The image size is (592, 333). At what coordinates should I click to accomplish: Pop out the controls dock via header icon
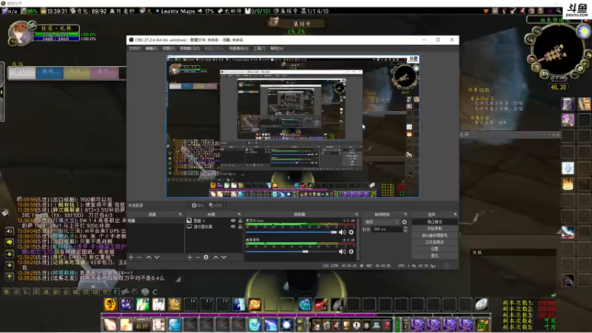pyautogui.click(x=455, y=215)
